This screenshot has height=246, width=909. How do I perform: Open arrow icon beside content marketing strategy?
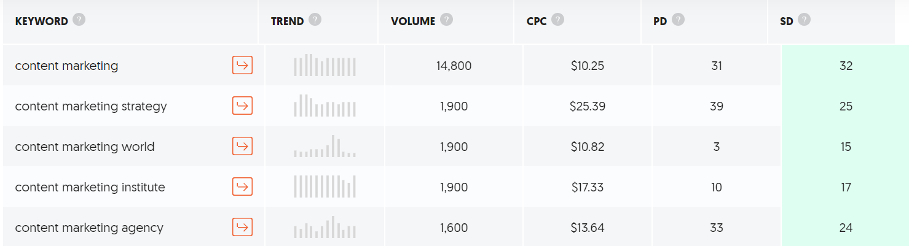[242, 106]
